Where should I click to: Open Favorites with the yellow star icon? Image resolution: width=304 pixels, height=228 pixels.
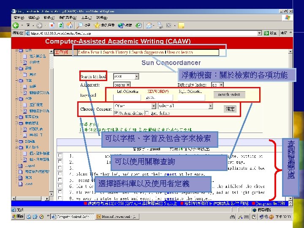[x=97, y=25]
